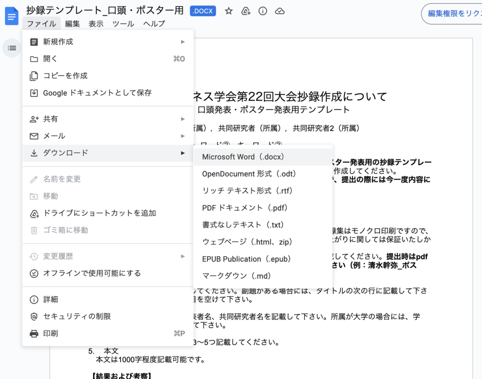482x379 pixels.
Task: Open the ファイル menu
Action: [41, 24]
